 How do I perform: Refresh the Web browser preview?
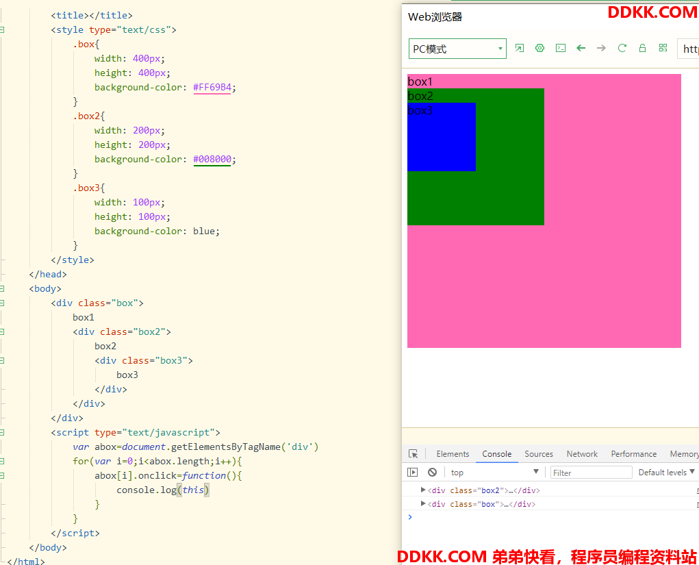pyautogui.click(x=622, y=48)
